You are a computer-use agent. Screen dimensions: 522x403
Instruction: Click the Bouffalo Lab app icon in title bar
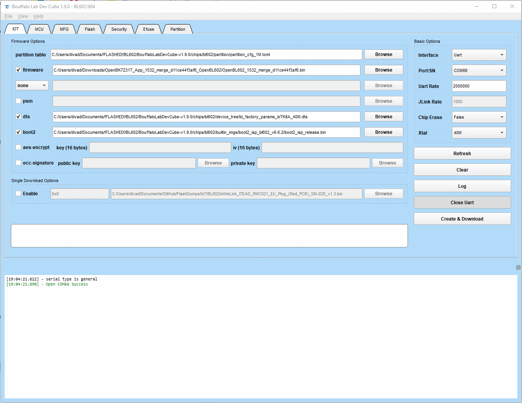(7, 6)
